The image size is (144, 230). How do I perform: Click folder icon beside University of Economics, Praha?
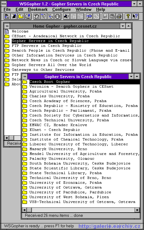tap(25, 183)
